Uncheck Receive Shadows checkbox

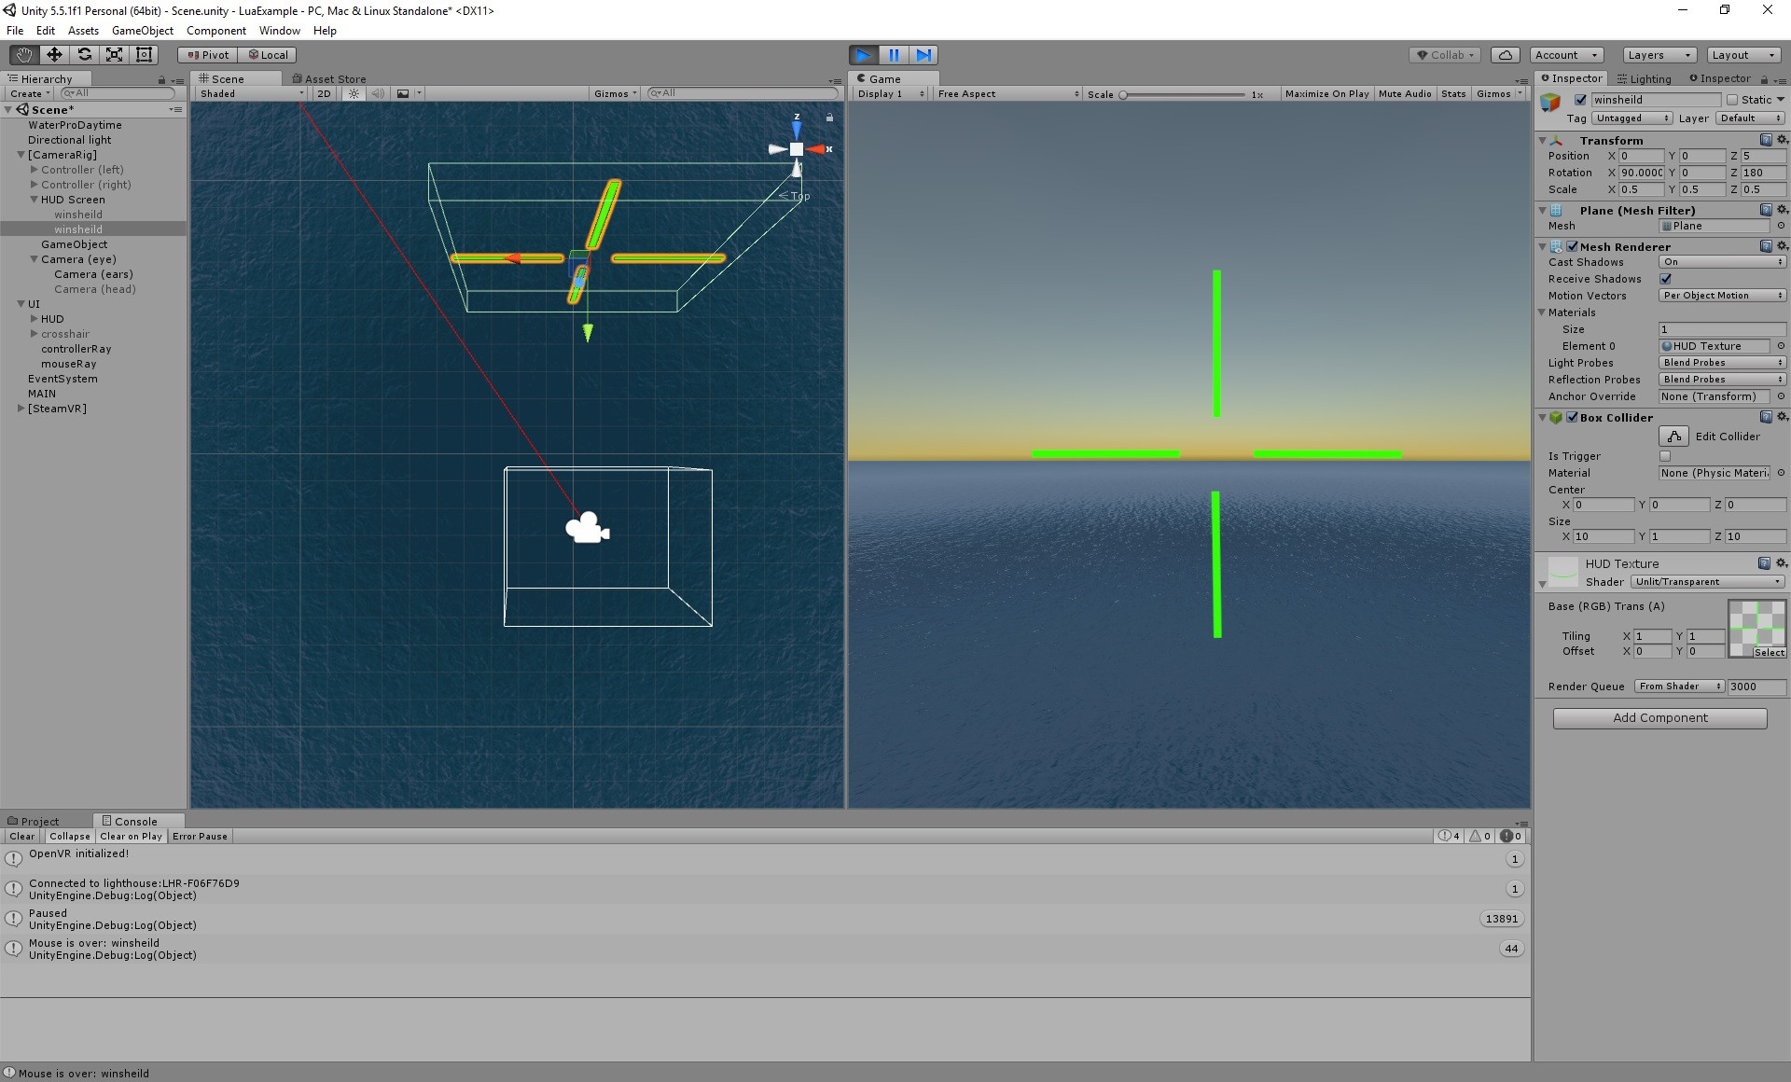click(1666, 279)
